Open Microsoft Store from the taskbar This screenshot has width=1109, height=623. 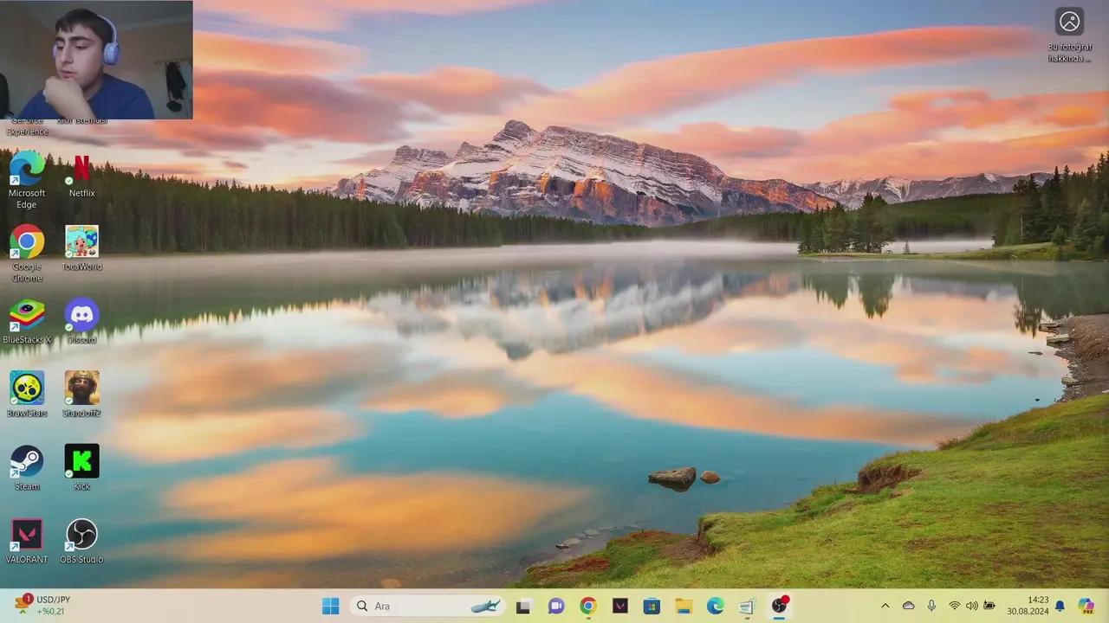coord(652,606)
